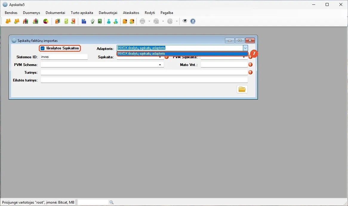Image resolution: width=348 pixels, height=206 pixels.
Task: Click the red error icon beside Turinys
Action: tap(250, 72)
